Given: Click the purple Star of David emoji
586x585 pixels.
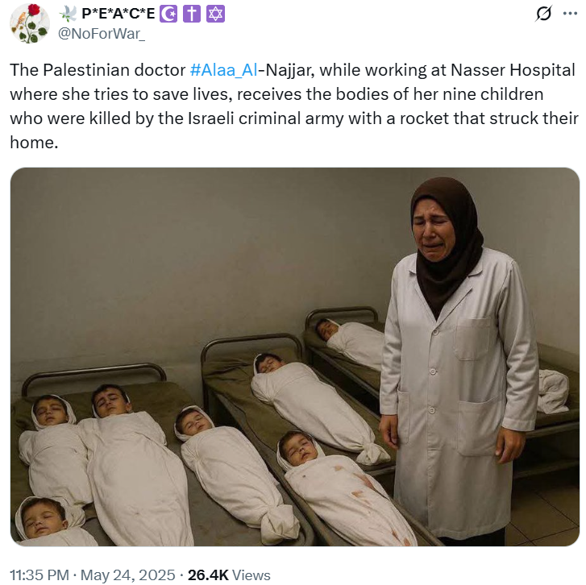Looking at the screenshot, I should pyautogui.click(x=216, y=15).
